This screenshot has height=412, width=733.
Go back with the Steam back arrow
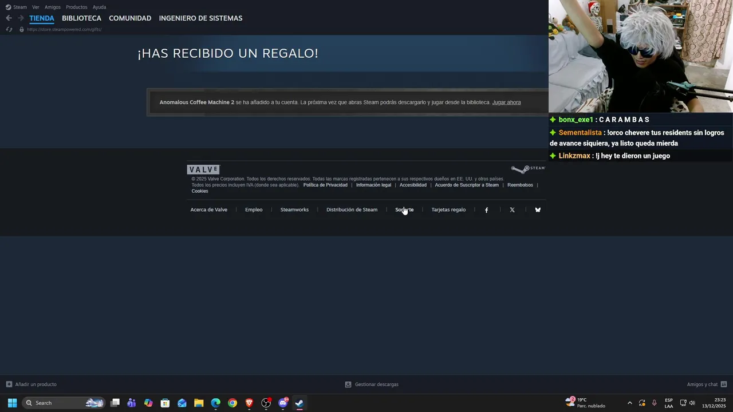(9, 18)
